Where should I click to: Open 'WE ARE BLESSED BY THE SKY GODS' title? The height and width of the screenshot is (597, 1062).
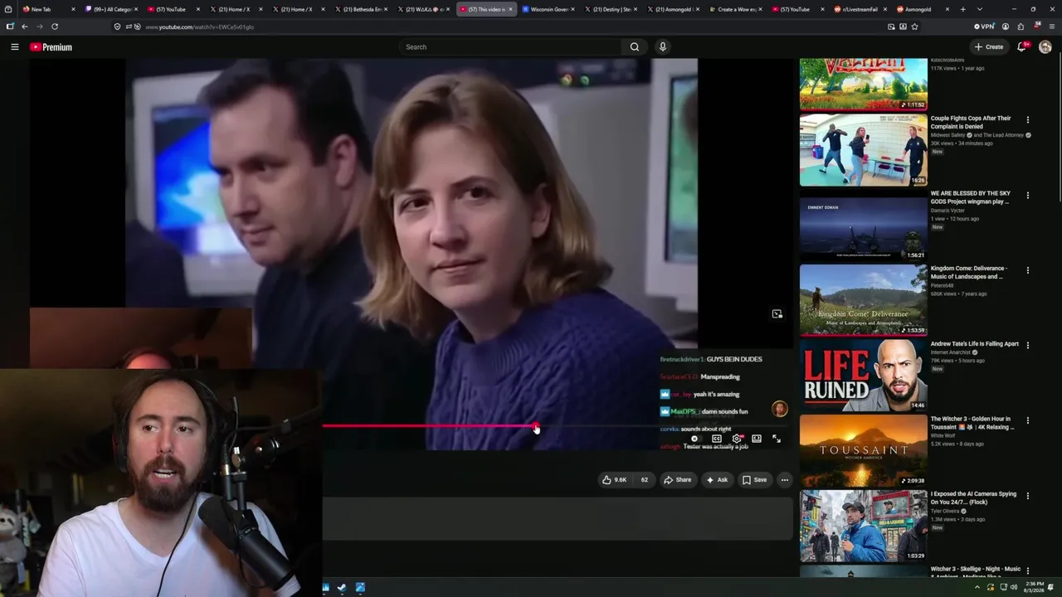971,197
